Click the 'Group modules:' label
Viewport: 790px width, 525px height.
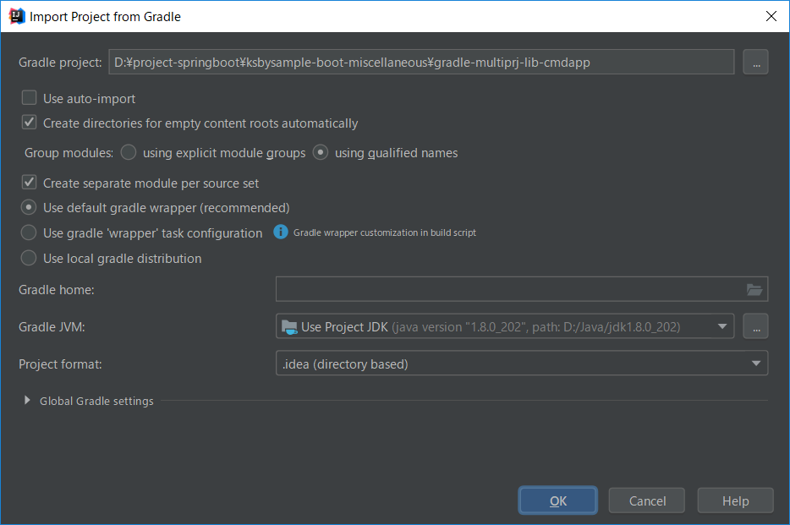coord(69,153)
